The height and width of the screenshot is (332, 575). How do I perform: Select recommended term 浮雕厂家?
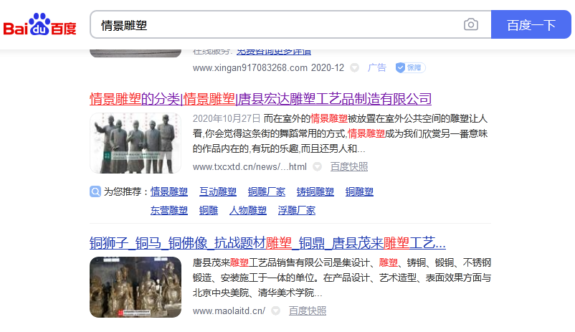(x=297, y=210)
